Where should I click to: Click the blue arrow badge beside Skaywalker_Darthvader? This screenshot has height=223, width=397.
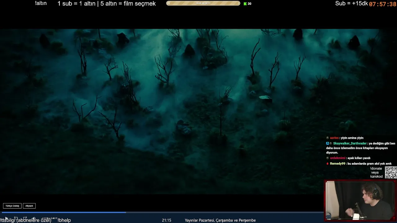point(328,143)
